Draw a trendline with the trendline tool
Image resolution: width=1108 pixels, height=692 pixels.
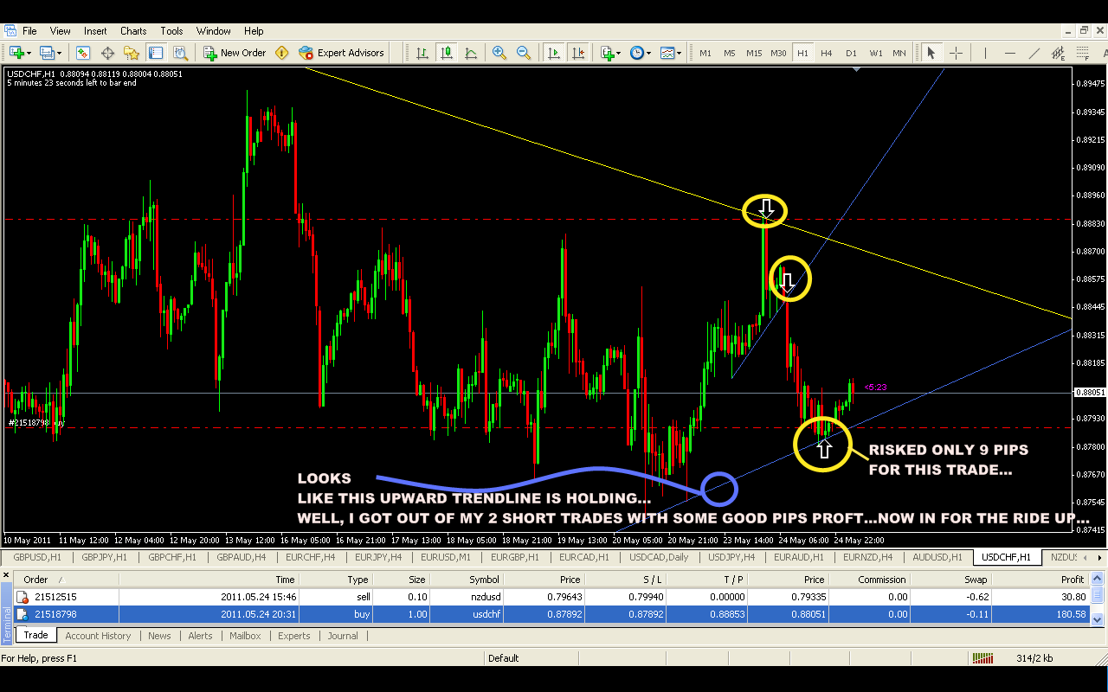click(1034, 53)
